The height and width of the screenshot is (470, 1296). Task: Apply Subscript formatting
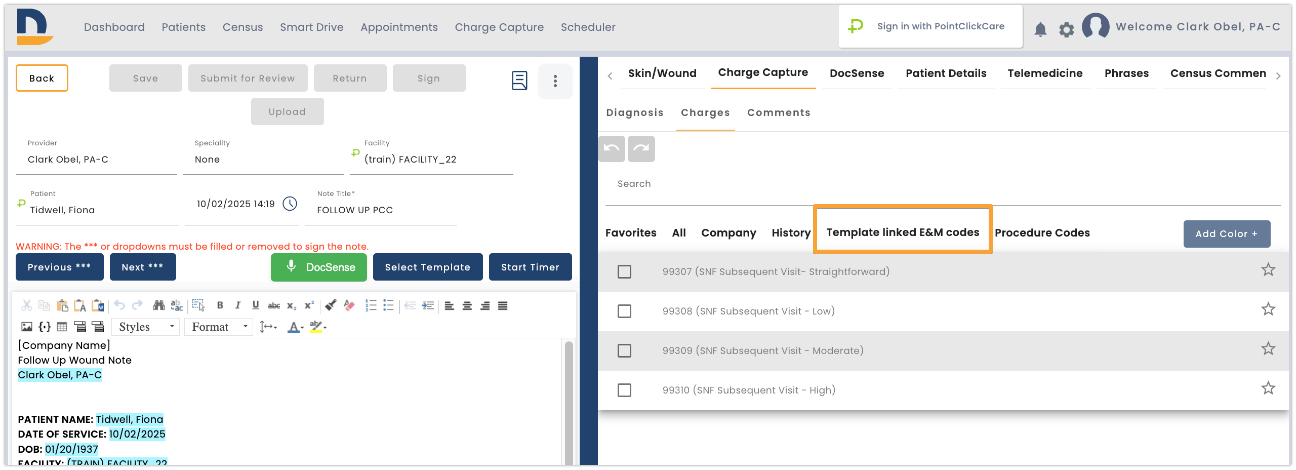(292, 305)
